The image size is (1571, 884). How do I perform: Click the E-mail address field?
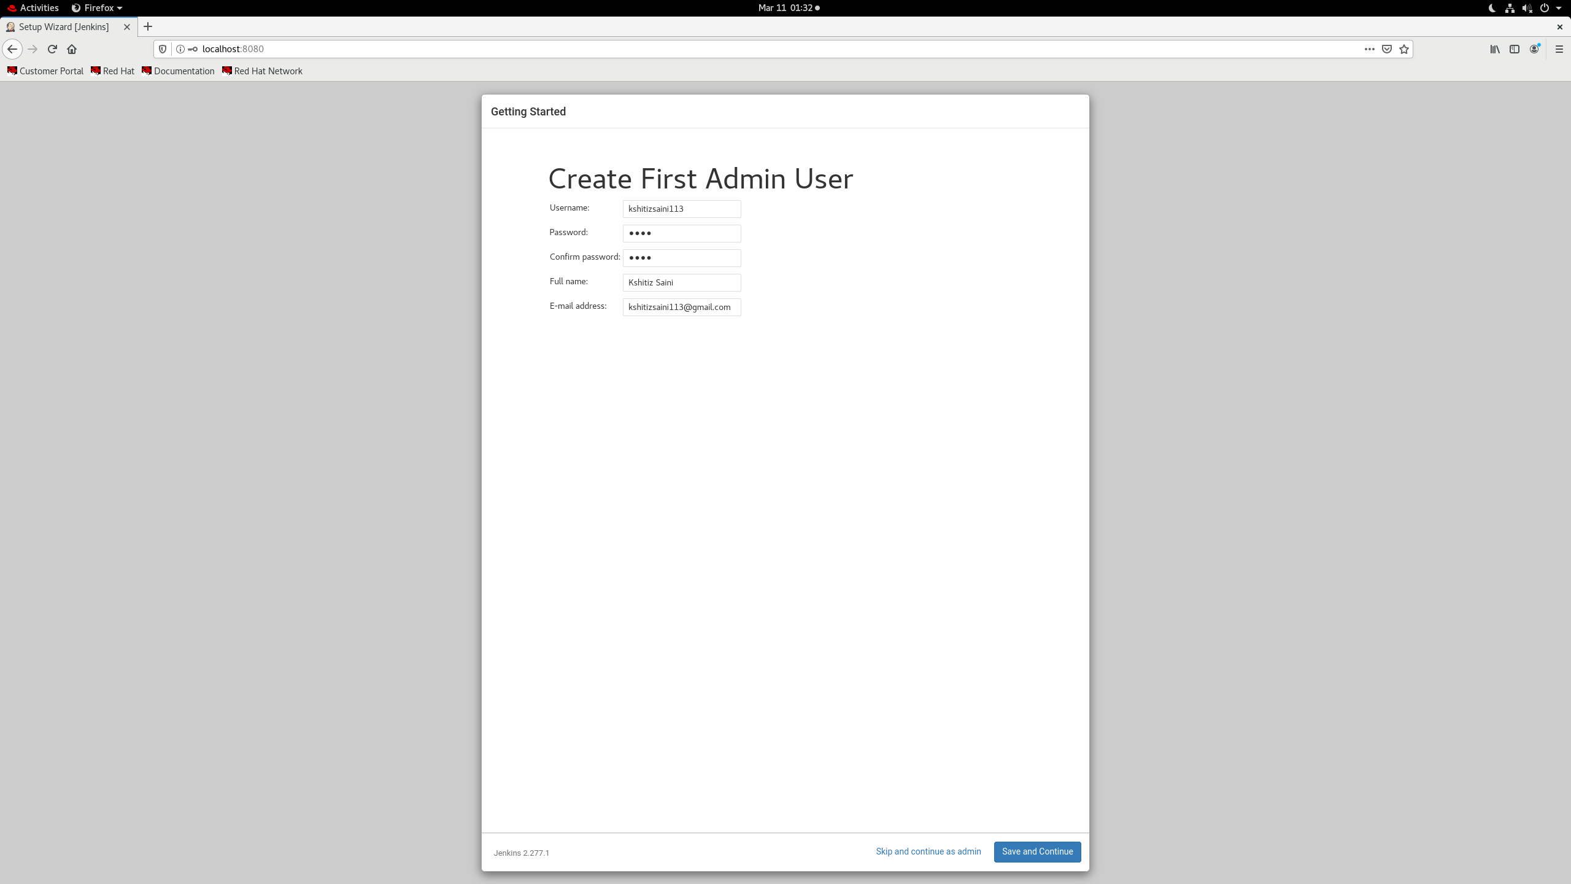(x=681, y=307)
